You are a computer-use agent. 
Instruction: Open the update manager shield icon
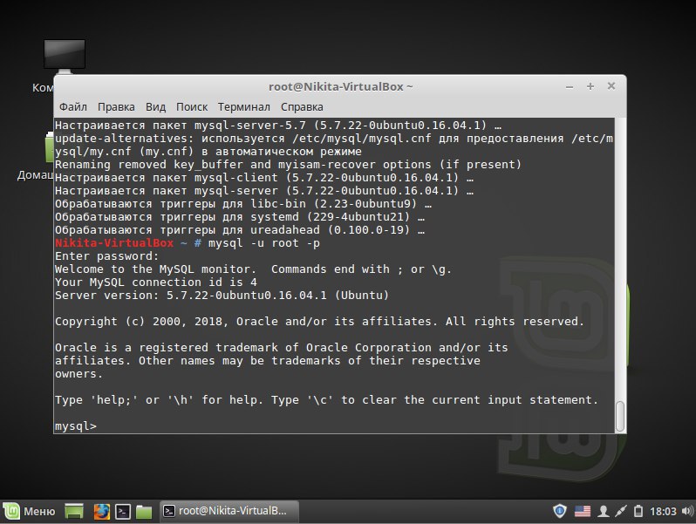[560, 511]
